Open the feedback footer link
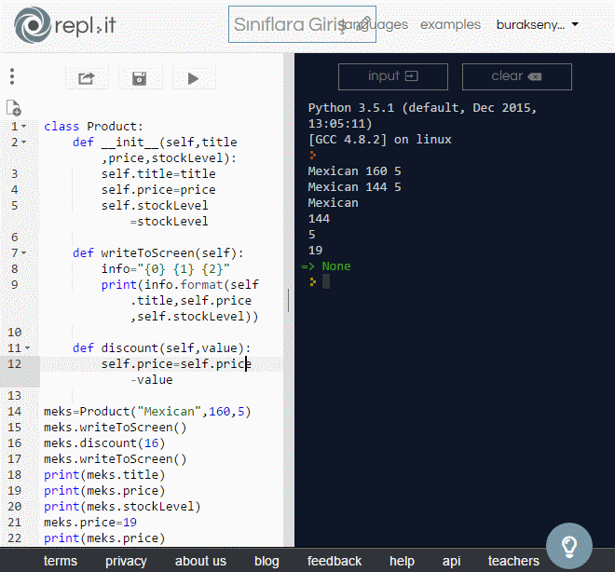615x572 pixels. pos(335,561)
